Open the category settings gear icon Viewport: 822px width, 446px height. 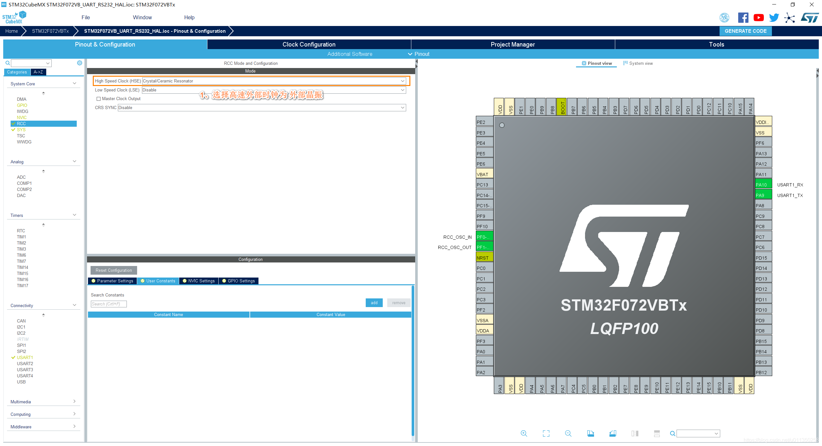(x=80, y=63)
